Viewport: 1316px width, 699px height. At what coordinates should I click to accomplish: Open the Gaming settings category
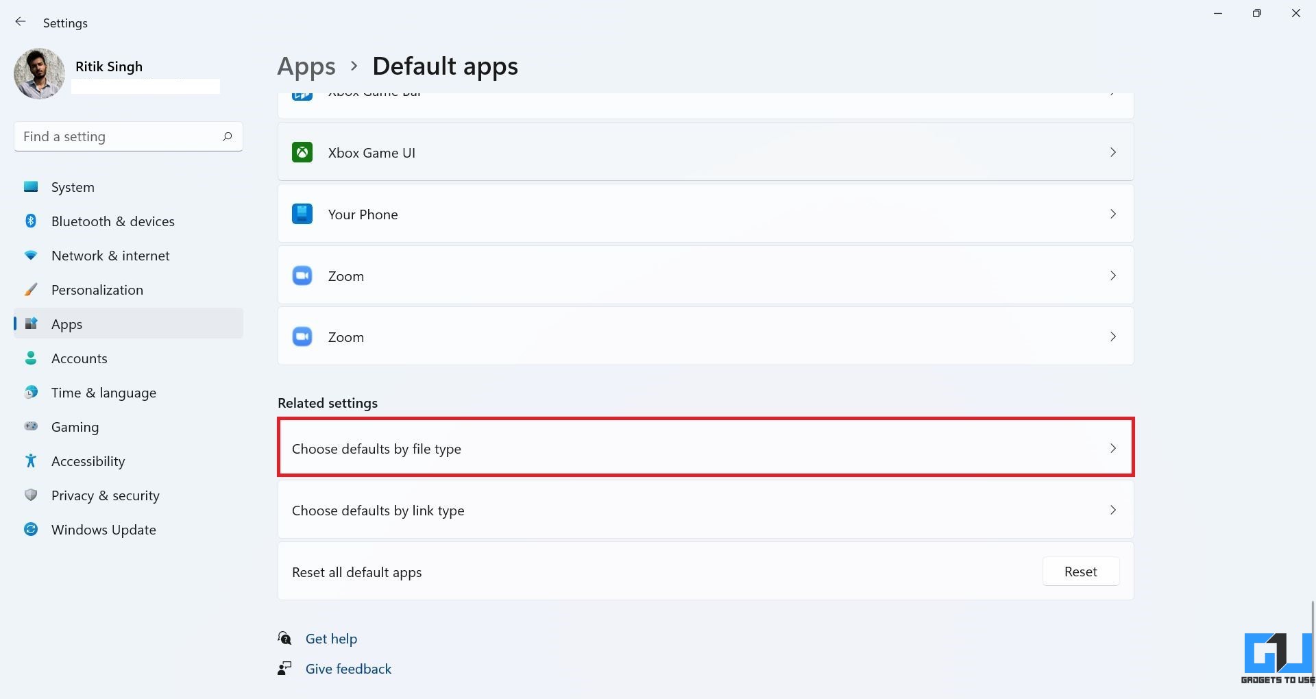[x=128, y=426]
